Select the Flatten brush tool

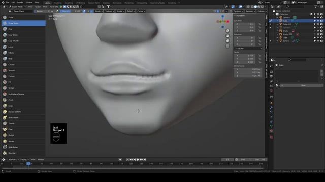tap(23, 76)
